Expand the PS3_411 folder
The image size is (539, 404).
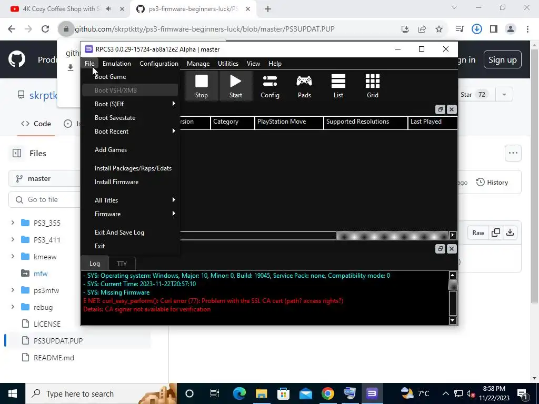pyautogui.click(x=13, y=239)
